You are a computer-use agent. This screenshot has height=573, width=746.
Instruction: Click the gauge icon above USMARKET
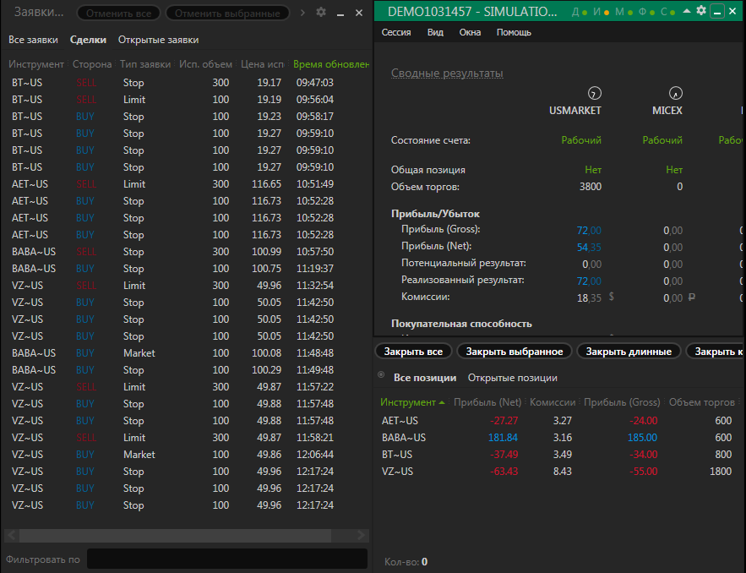point(594,93)
